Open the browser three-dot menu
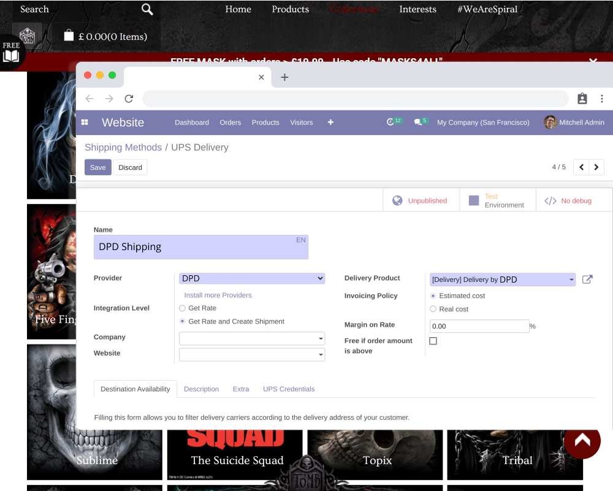 pos(602,99)
